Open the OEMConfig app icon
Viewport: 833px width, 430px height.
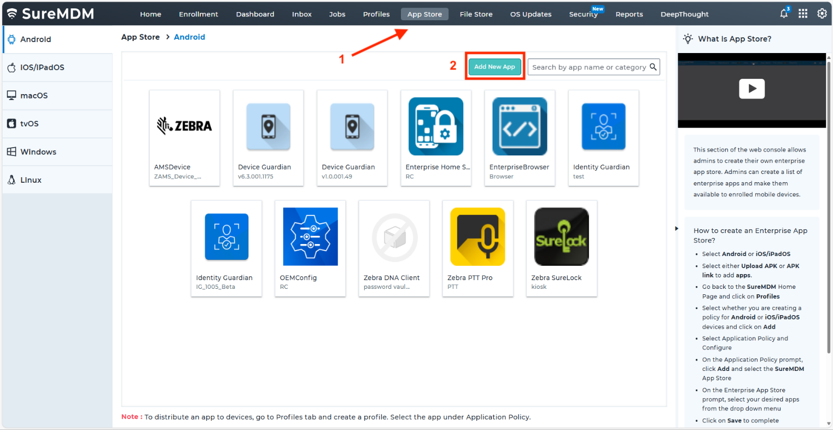click(x=310, y=237)
